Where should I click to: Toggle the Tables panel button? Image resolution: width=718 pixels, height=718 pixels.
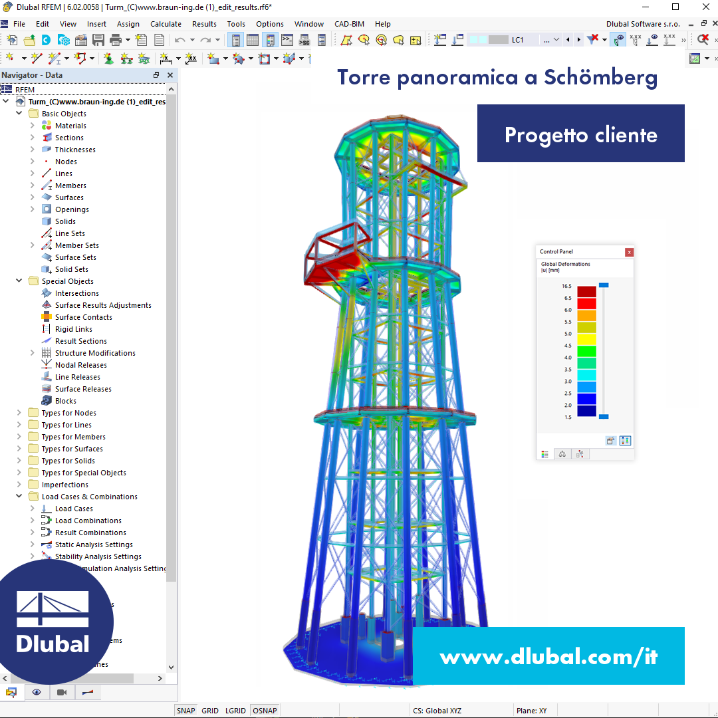point(253,41)
